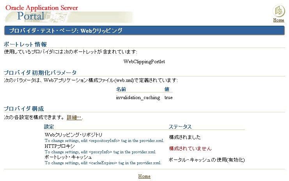Viewport: 289px width, 181px height.
Task: Click the Webクリッピング・リポジトリ setting row
Action: [74, 135]
